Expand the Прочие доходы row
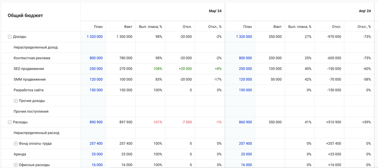The width and height of the screenshot is (378, 168). 16,101
